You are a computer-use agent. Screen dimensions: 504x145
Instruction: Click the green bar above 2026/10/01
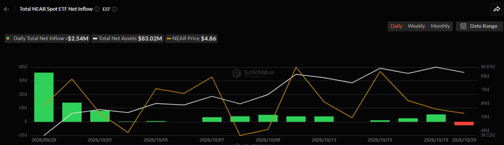coord(100,116)
